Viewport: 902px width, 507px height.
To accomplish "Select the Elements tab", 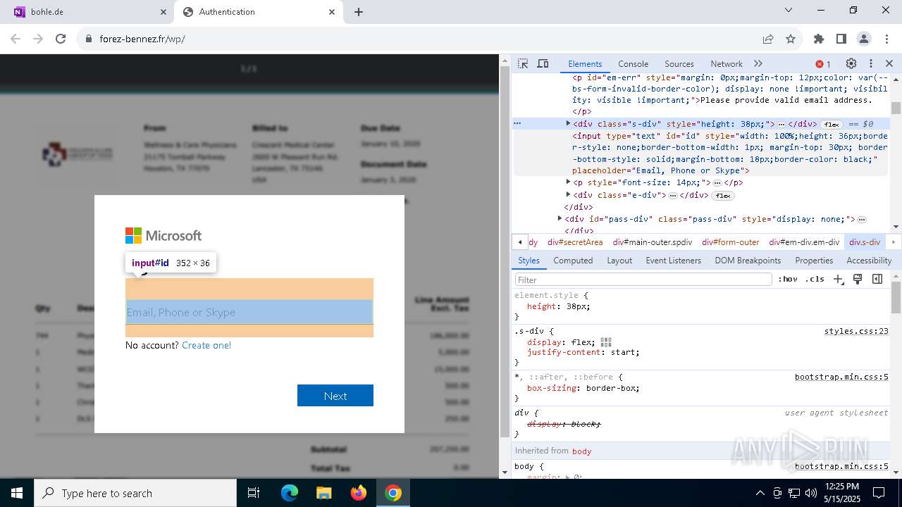I will pos(585,63).
